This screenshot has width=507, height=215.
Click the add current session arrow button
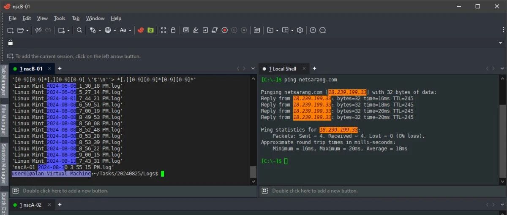pyautogui.click(x=11, y=56)
